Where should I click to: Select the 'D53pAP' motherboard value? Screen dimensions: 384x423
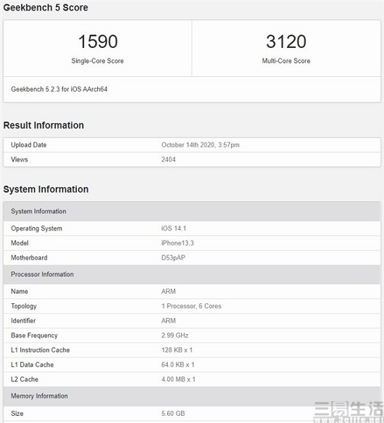(x=173, y=257)
